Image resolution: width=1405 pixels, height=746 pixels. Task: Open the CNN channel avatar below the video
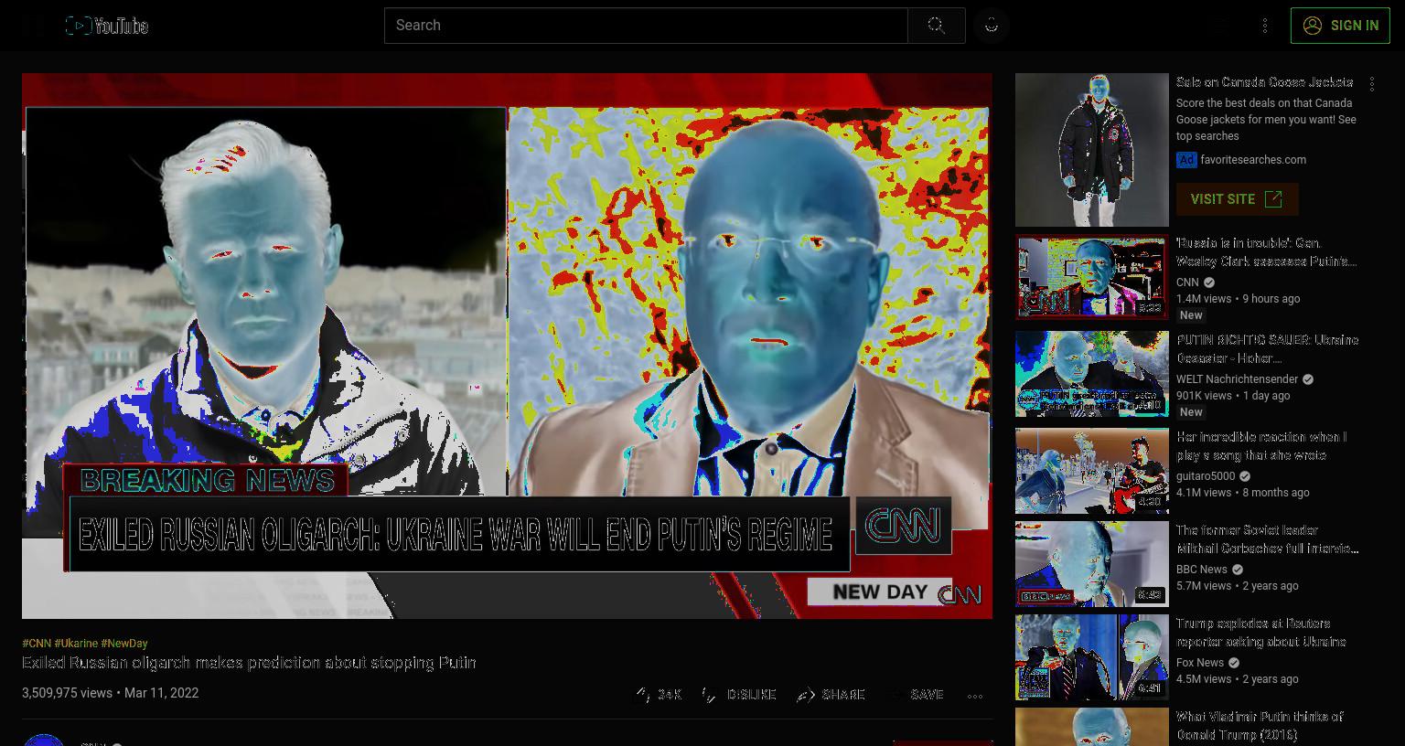tap(43, 740)
